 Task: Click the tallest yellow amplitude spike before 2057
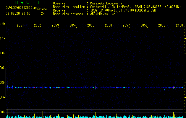click(x=120, y=113)
